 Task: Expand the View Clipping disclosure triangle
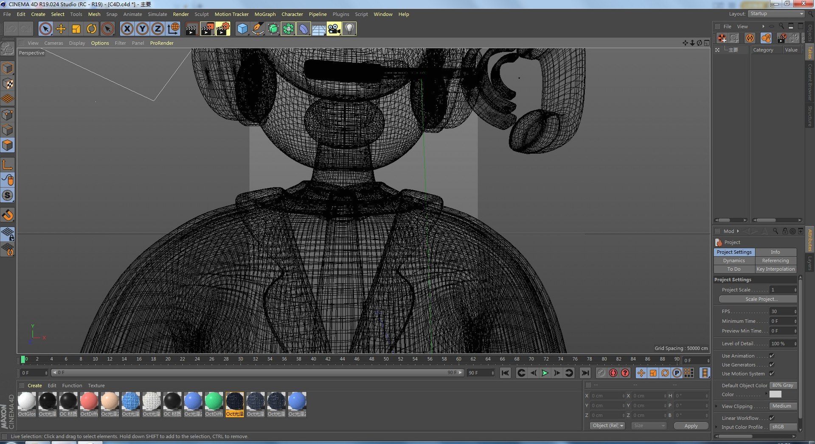point(717,406)
